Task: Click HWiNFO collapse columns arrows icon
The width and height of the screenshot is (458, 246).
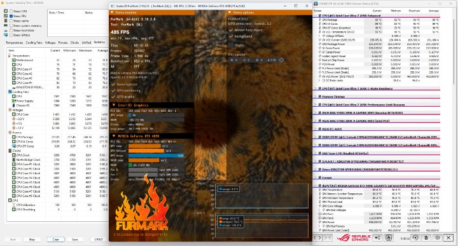Action: [x=328, y=238]
